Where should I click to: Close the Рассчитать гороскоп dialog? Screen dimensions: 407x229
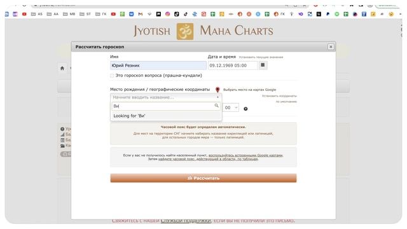pos(331,46)
